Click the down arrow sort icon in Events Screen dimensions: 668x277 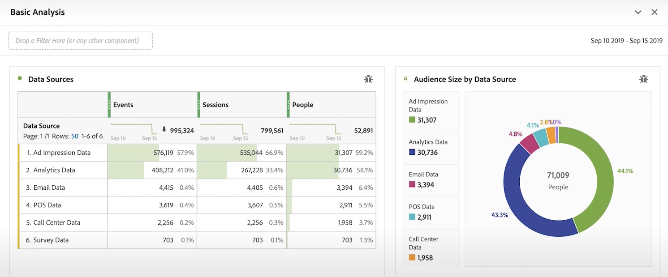pos(164,129)
